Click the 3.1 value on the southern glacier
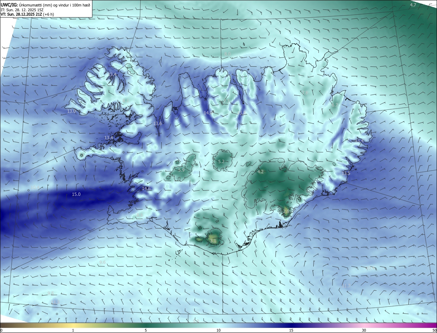This screenshot has height=333, width=437. 213,241
